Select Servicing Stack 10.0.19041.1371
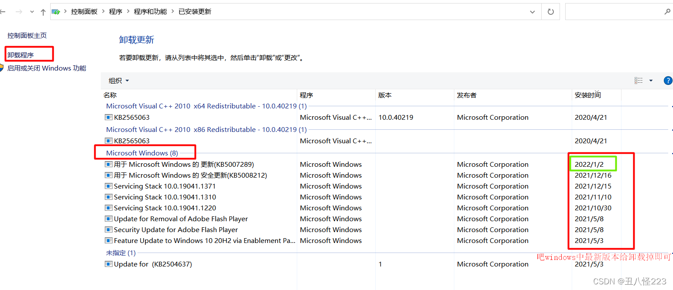Viewport: 673px width, 290px height. pos(165,186)
